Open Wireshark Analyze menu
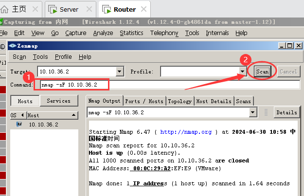 103,33
